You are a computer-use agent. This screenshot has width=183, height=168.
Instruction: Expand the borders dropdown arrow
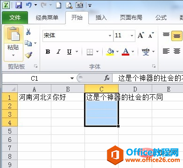98,51
